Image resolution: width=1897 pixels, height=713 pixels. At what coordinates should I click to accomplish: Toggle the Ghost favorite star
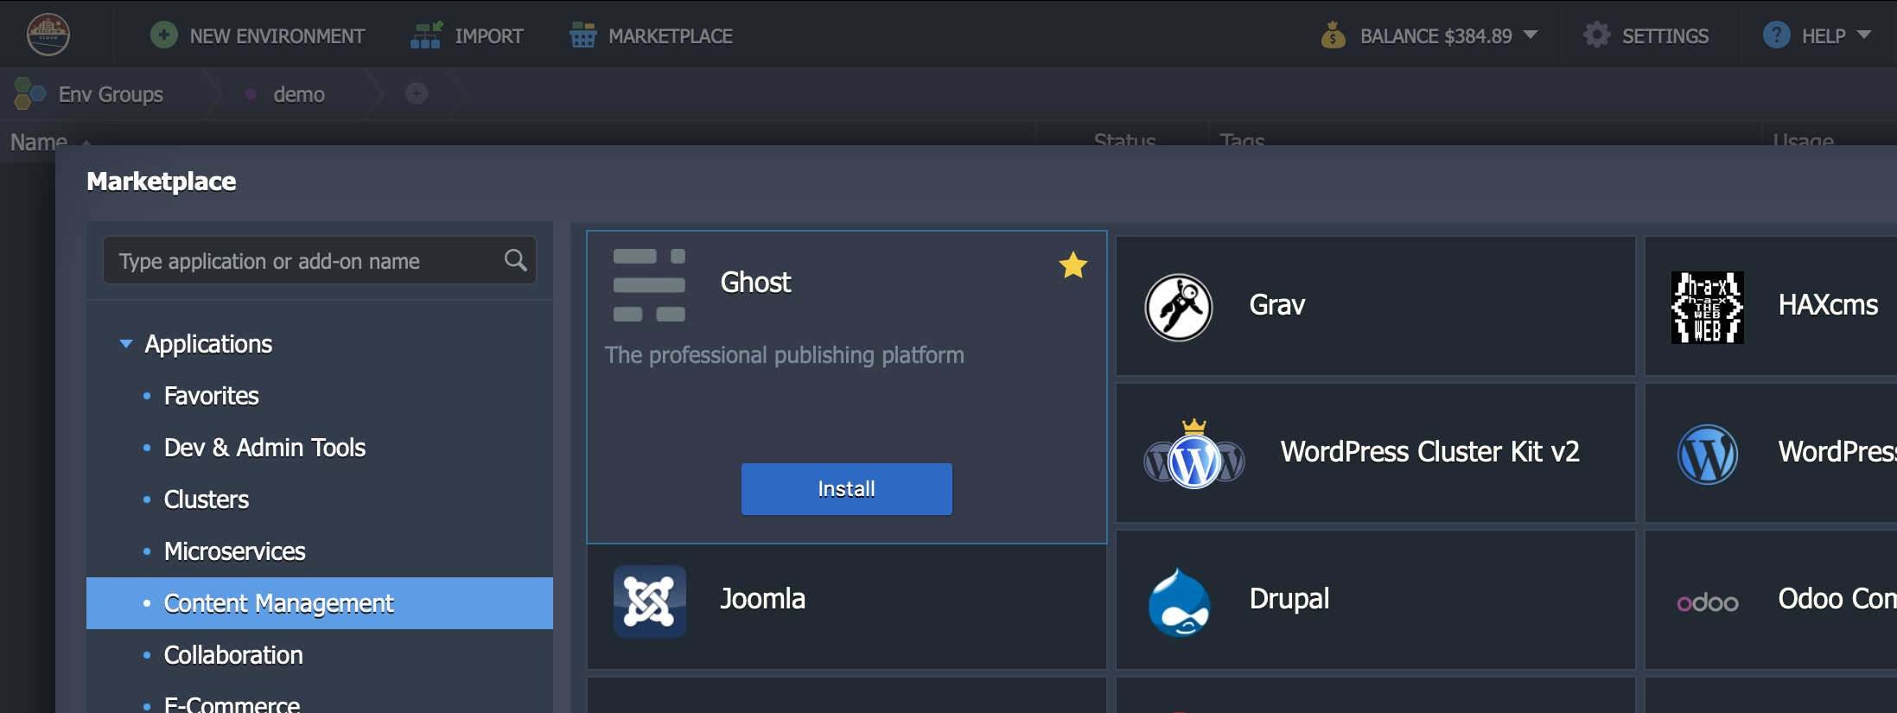[1073, 265]
